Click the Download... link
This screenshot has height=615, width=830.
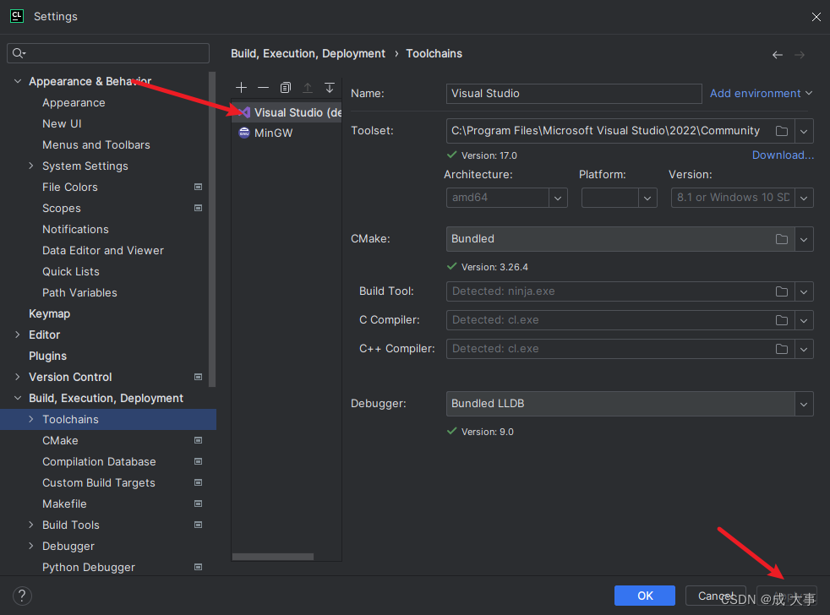pyautogui.click(x=783, y=155)
